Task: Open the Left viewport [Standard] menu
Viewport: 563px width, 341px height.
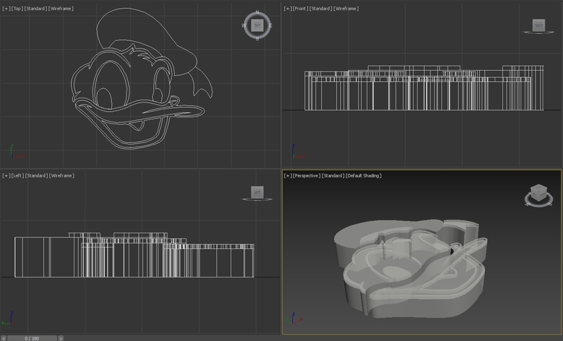Action: (x=36, y=176)
